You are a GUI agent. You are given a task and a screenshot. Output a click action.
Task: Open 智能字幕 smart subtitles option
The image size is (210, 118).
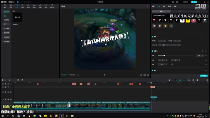point(7,33)
